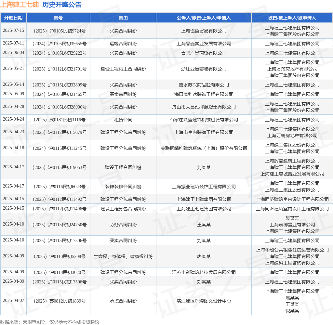Click the 被告/被上诉人/被申请人 column header
333x325 pixels.
(x=292, y=18)
